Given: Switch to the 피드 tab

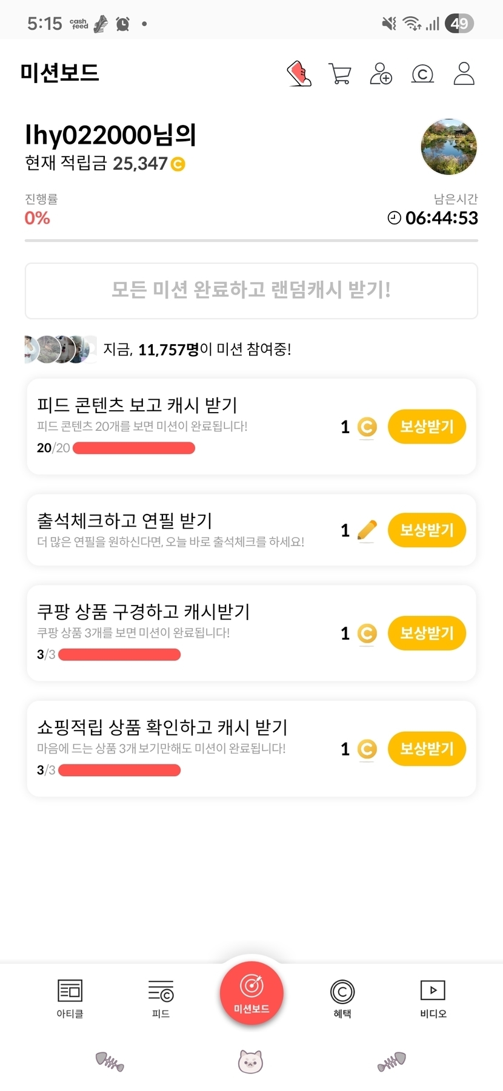Looking at the screenshot, I should pos(161,998).
